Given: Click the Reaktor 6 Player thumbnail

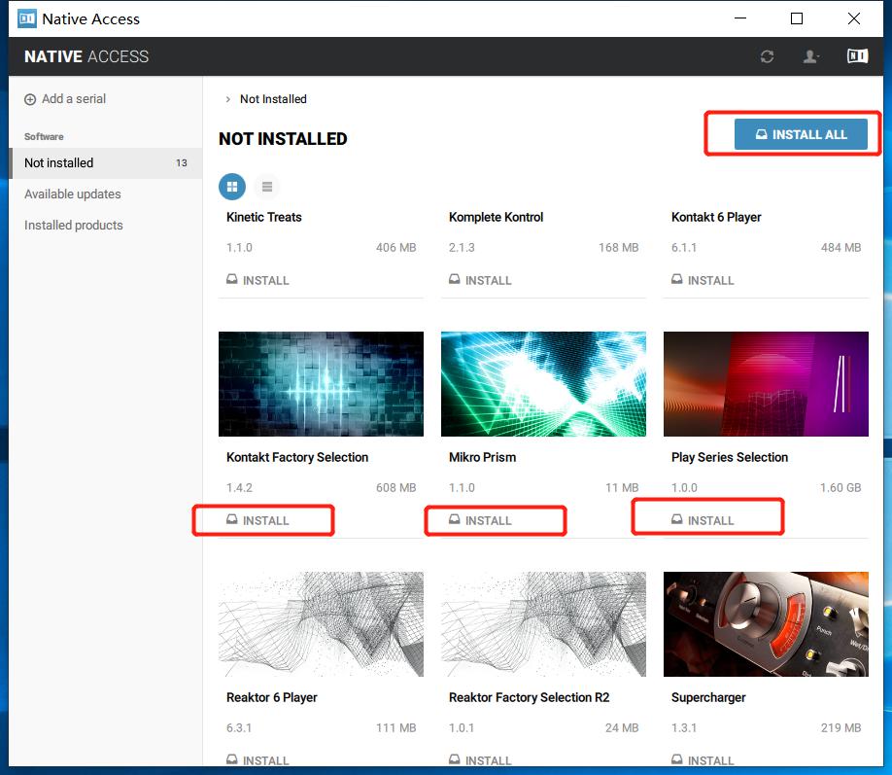Looking at the screenshot, I should tap(321, 624).
